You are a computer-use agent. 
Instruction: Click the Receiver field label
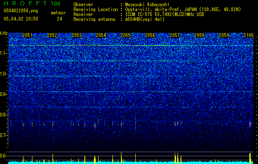click(83, 14)
